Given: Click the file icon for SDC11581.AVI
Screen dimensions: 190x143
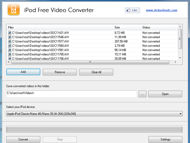Looking at the screenshot, I should pos(10,50).
